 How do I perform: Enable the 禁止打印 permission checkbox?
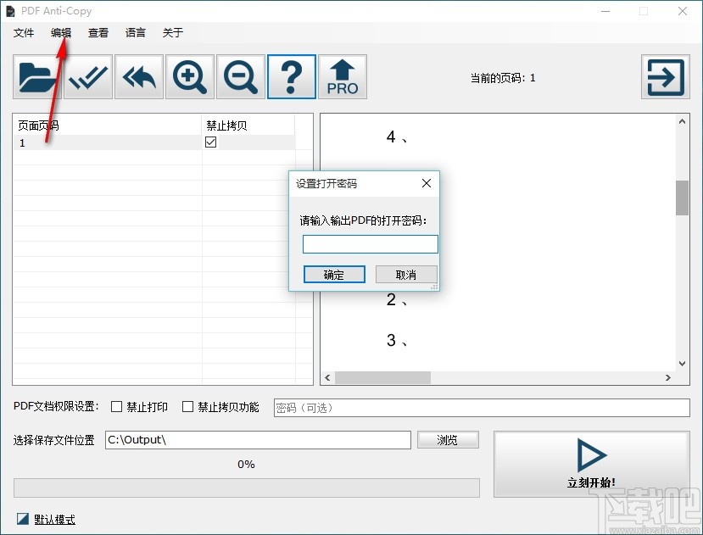[x=116, y=407]
